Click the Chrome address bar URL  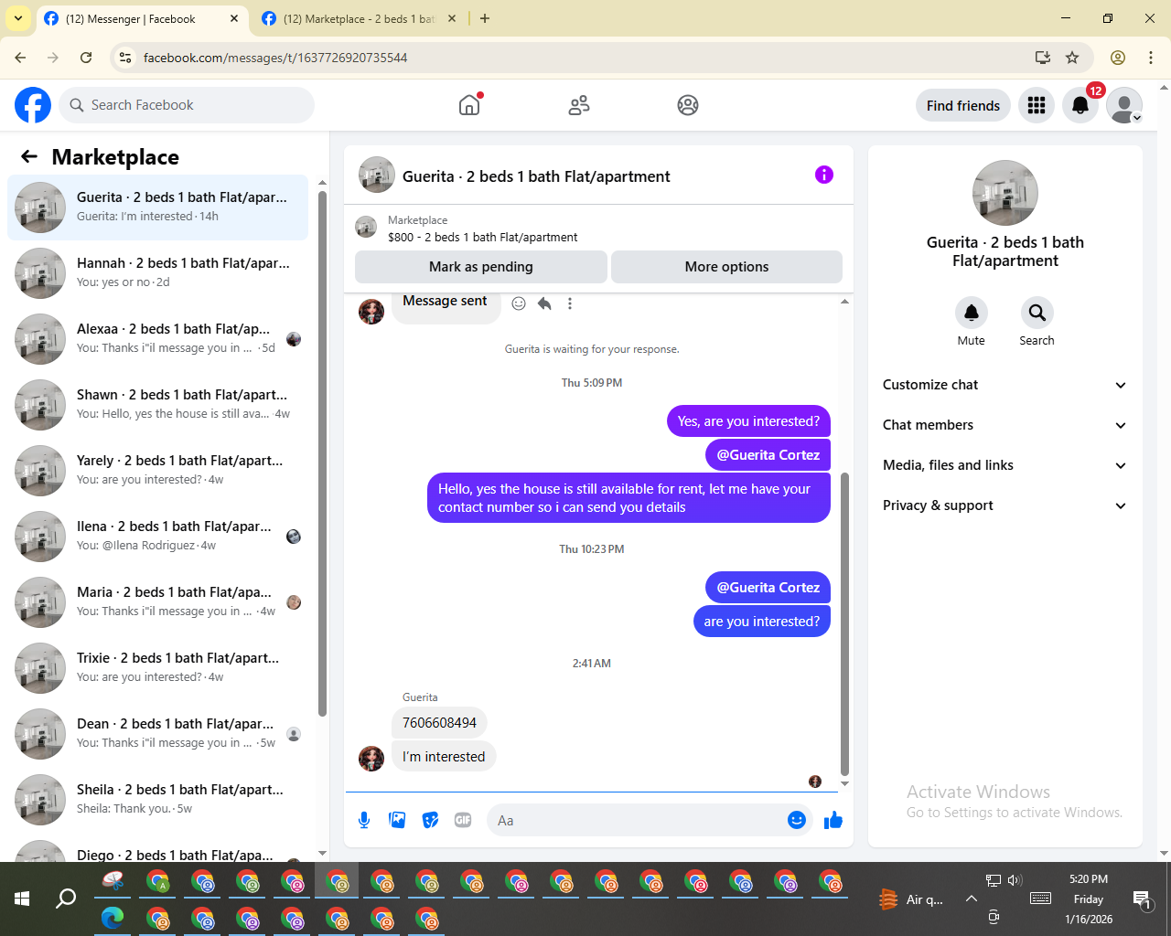click(274, 58)
